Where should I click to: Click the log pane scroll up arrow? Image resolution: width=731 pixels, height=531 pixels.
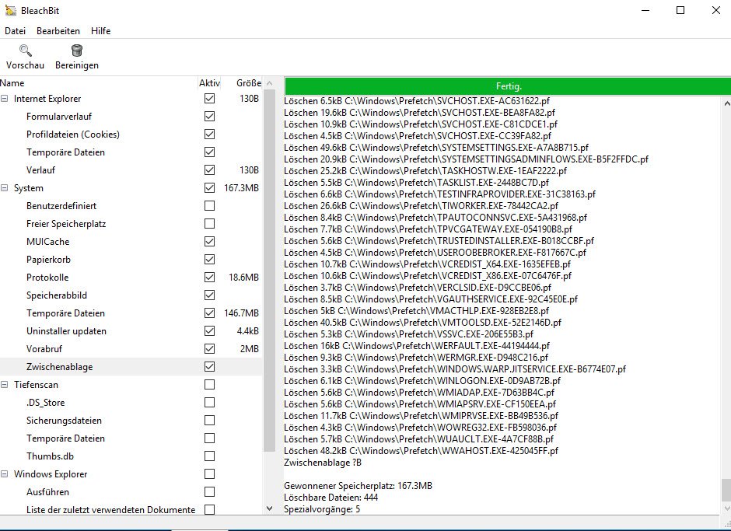tap(726, 103)
